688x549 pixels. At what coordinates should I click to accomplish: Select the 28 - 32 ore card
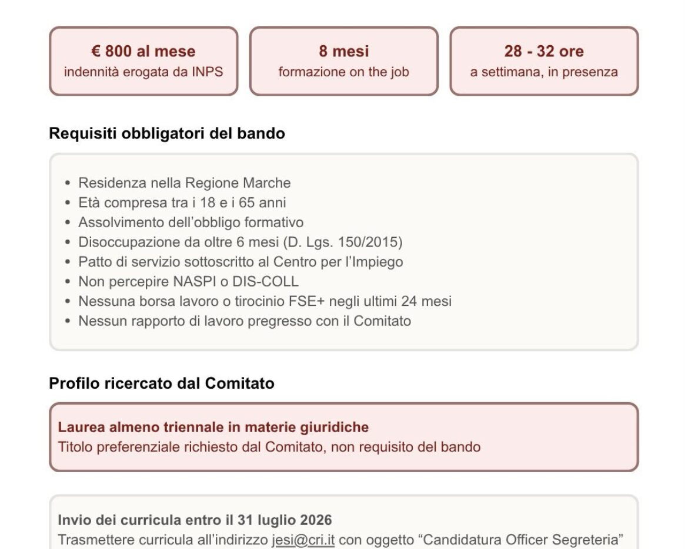pyautogui.click(x=544, y=61)
